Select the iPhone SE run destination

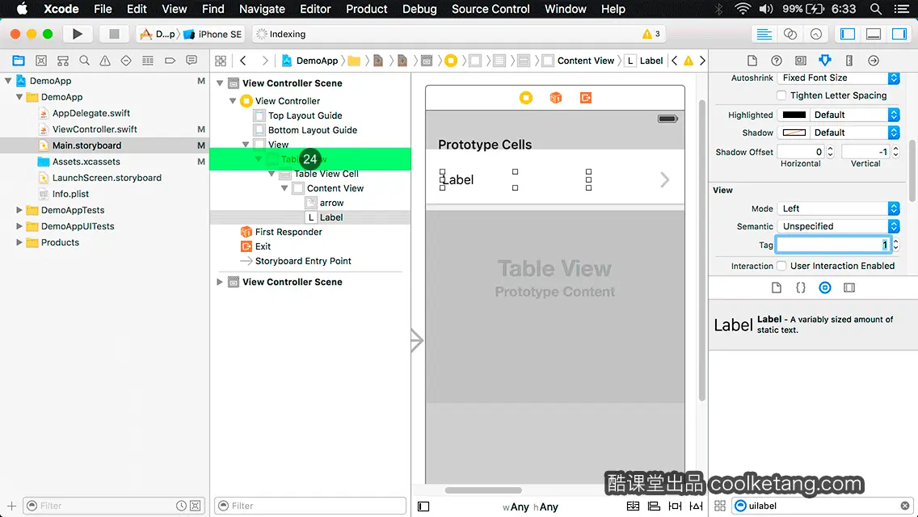pyautogui.click(x=213, y=34)
